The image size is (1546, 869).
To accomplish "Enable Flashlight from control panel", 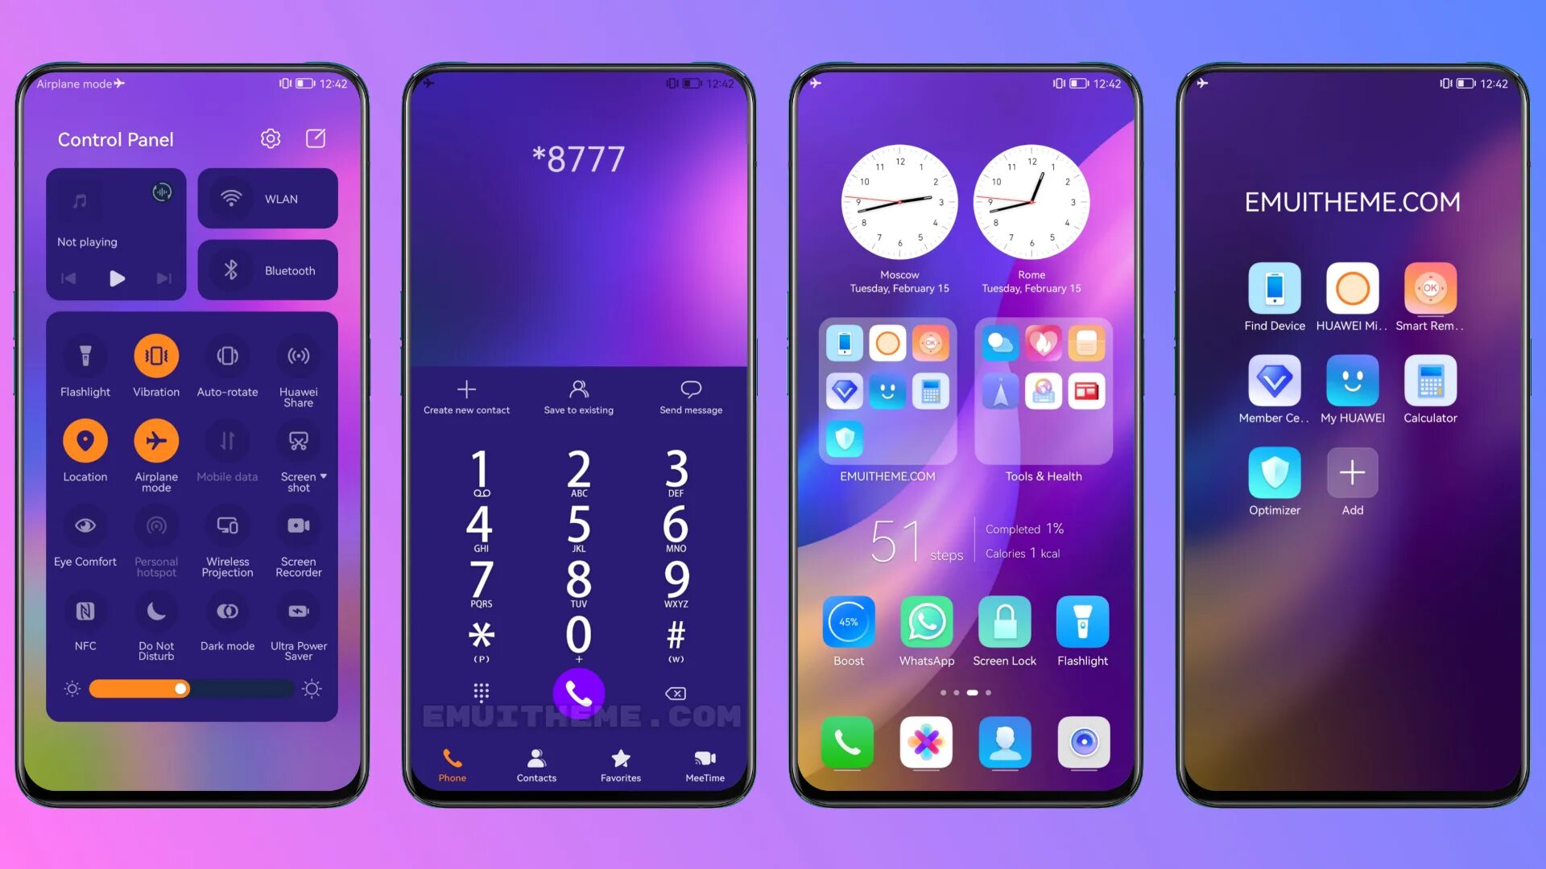I will pos(84,354).
